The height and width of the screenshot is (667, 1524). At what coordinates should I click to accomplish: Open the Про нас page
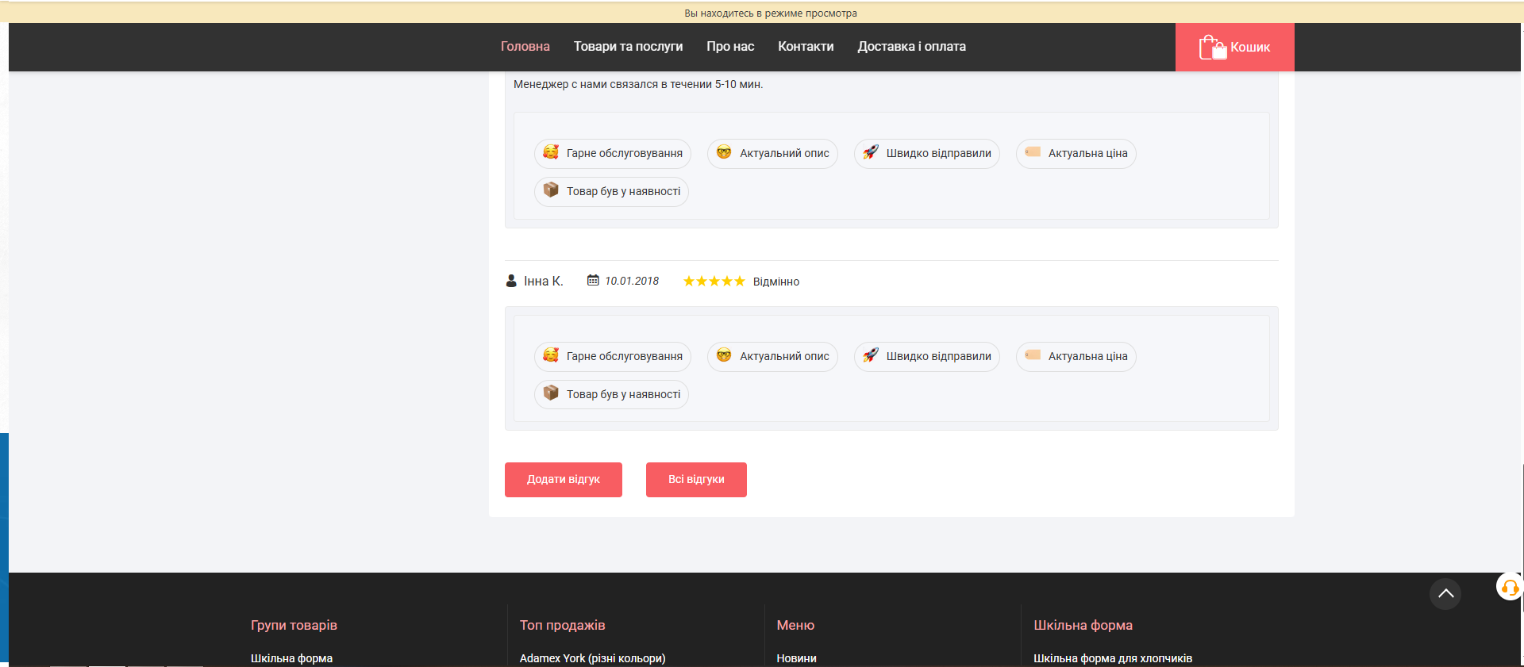[730, 47]
